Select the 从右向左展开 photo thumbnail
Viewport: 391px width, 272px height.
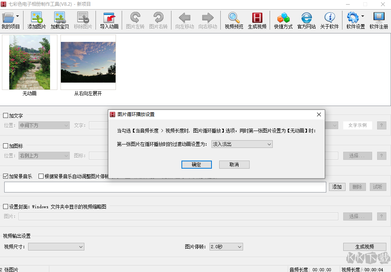point(88,62)
